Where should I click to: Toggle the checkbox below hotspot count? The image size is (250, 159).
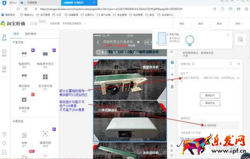(182, 139)
